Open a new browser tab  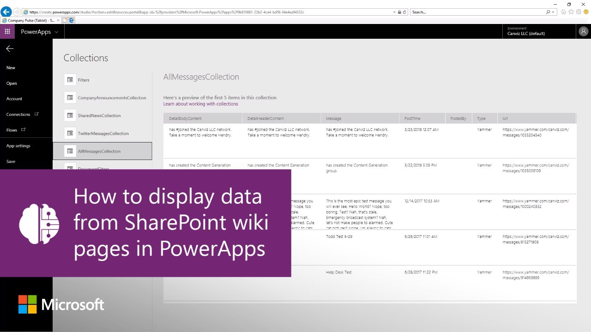(x=65, y=20)
